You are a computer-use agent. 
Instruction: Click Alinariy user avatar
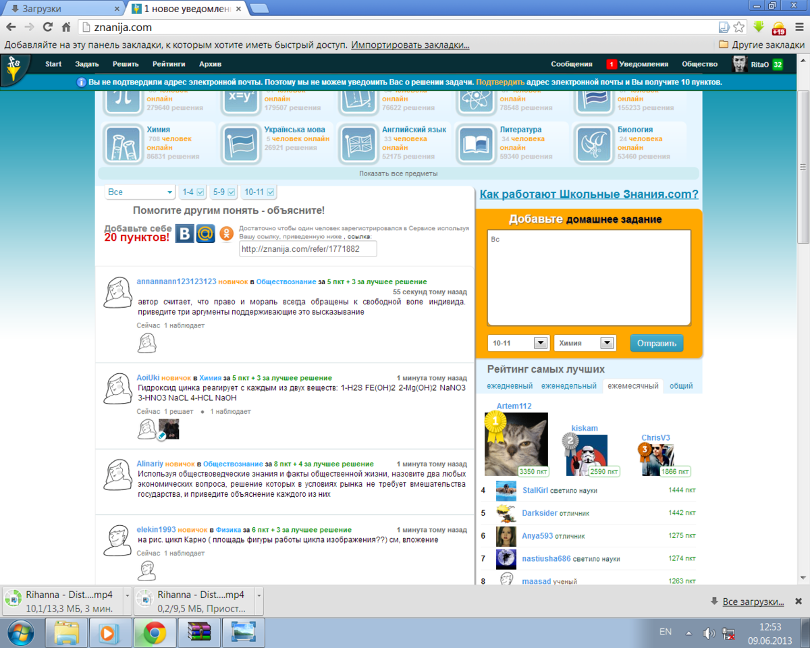tap(117, 475)
